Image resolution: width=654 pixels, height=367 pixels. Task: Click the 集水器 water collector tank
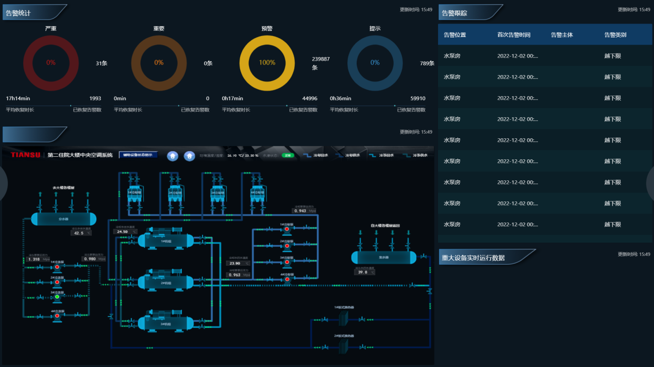(x=383, y=257)
